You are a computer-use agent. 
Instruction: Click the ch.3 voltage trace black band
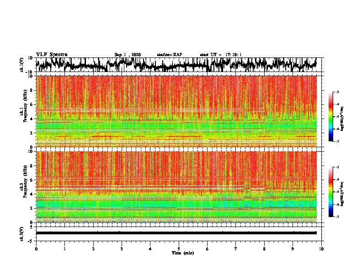176,233
